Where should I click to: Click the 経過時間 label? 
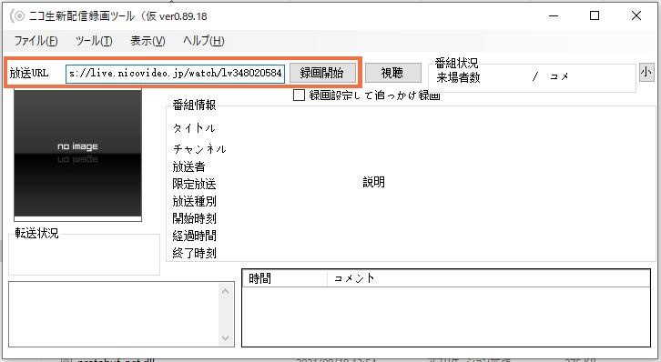pos(194,236)
